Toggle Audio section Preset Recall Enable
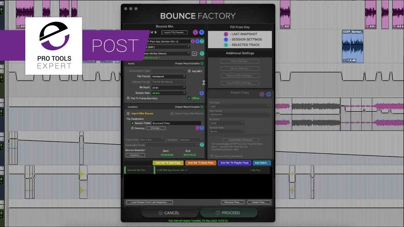Screen dimensions: 404x227 point(202,63)
